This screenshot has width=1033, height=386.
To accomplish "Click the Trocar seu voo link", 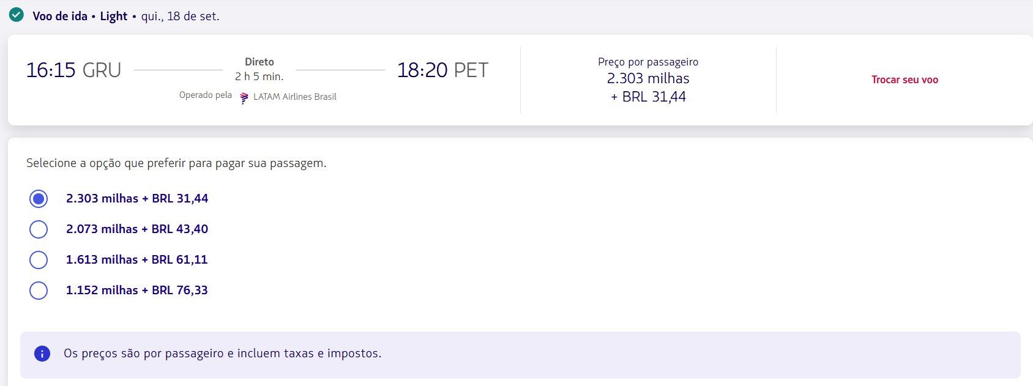I will pos(904,80).
